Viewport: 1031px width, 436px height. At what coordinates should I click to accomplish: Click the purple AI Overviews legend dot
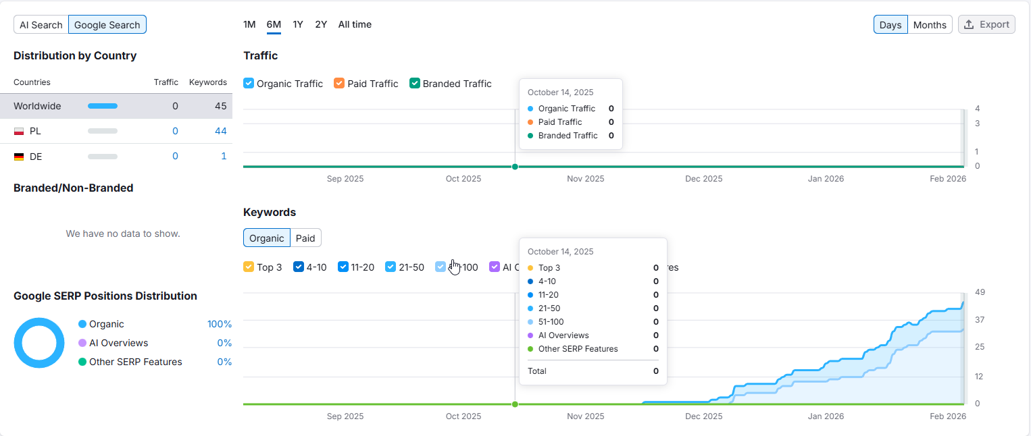pyautogui.click(x=82, y=343)
